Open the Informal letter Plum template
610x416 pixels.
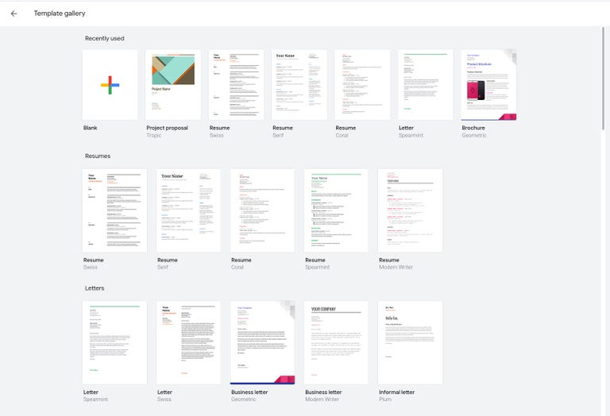(x=410, y=342)
